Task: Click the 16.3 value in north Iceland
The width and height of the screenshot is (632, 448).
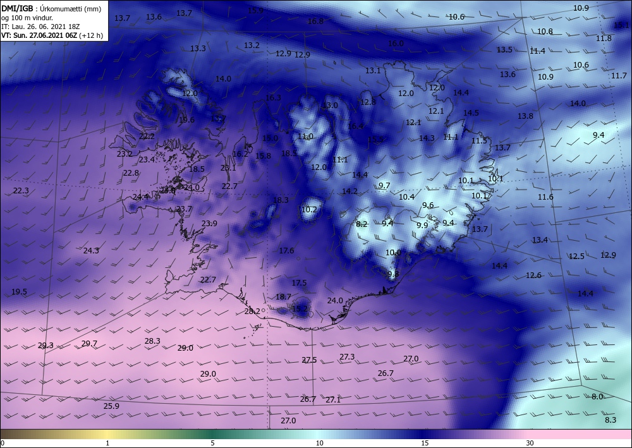Action: tap(273, 97)
